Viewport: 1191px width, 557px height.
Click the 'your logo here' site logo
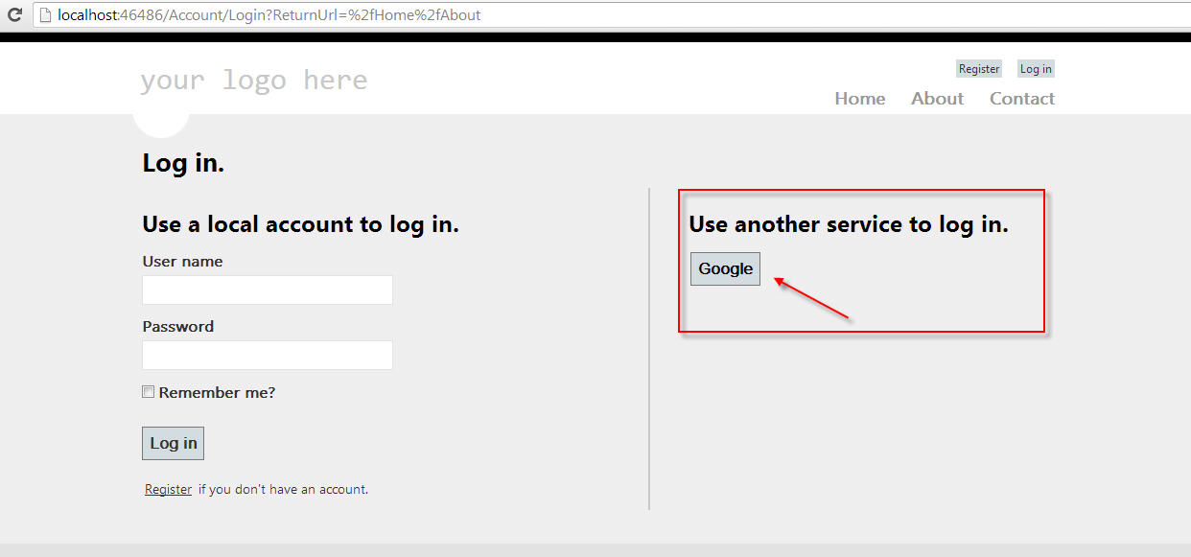tap(253, 80)
